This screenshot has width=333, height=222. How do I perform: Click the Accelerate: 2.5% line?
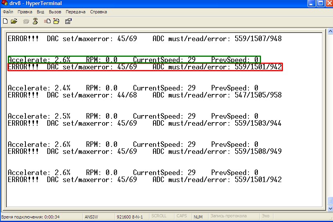133,116
